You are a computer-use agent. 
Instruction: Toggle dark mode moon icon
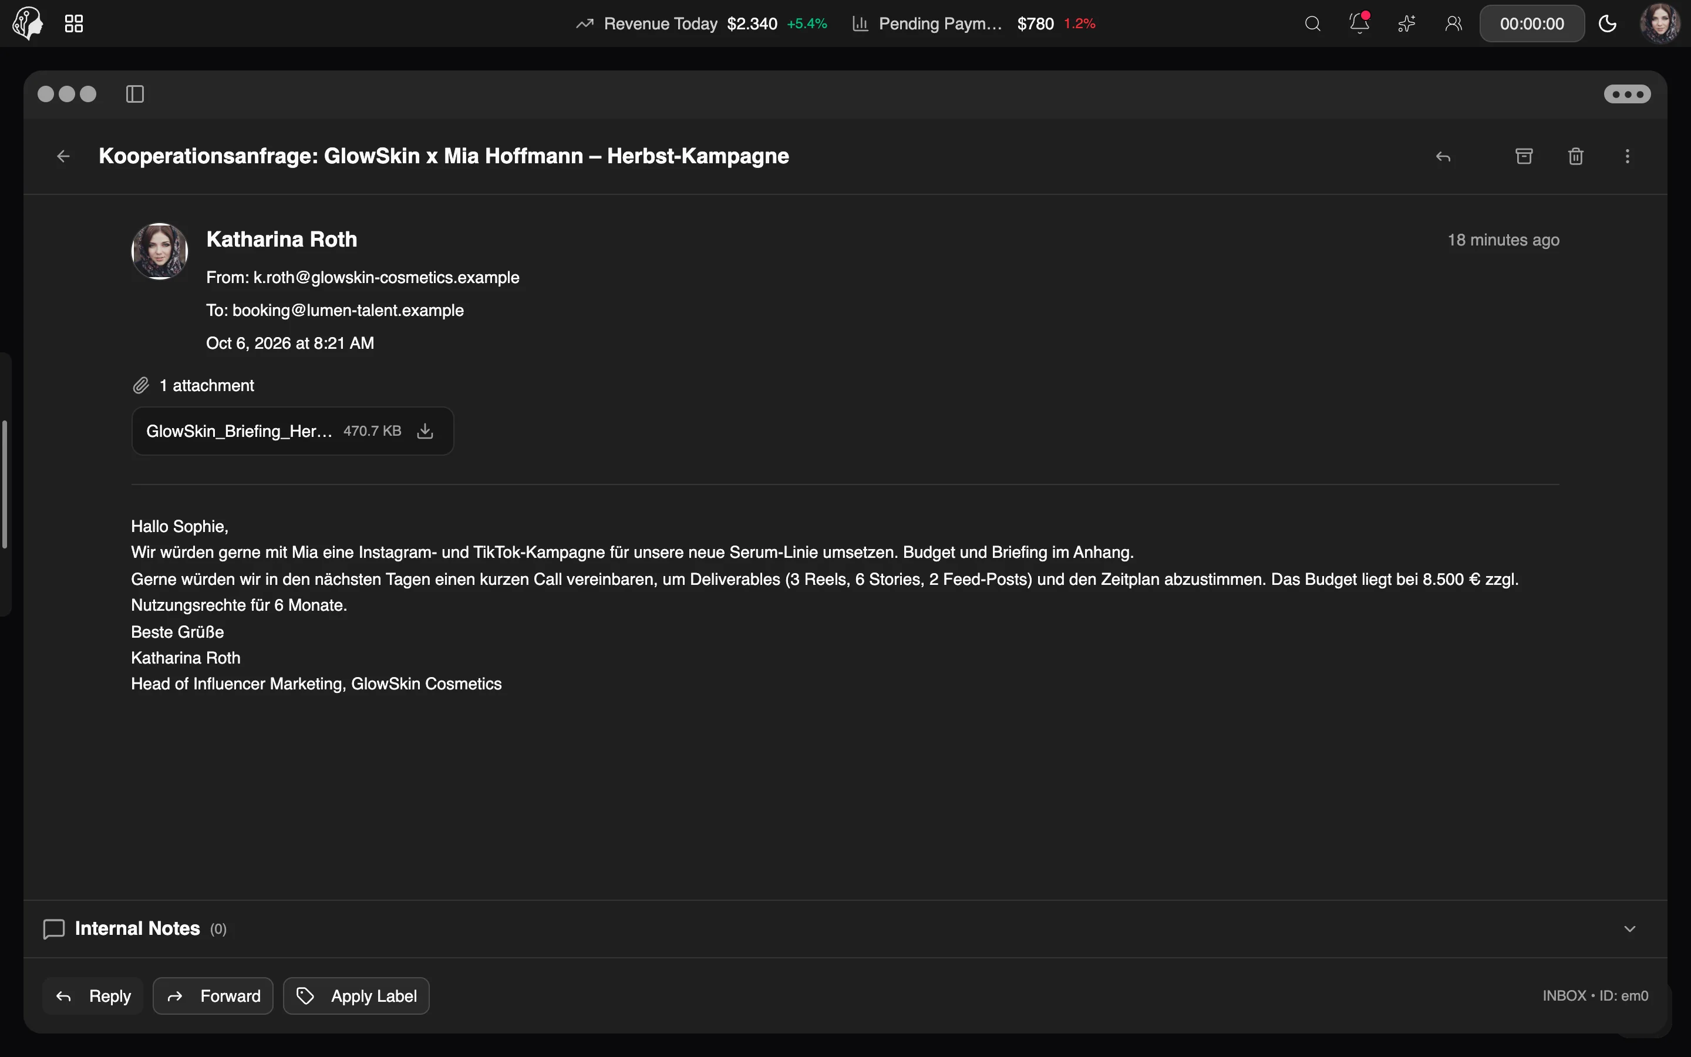[x=1607, y=23]
